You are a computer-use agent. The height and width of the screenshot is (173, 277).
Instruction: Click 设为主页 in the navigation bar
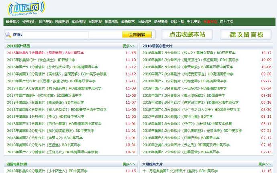point(226,22)
